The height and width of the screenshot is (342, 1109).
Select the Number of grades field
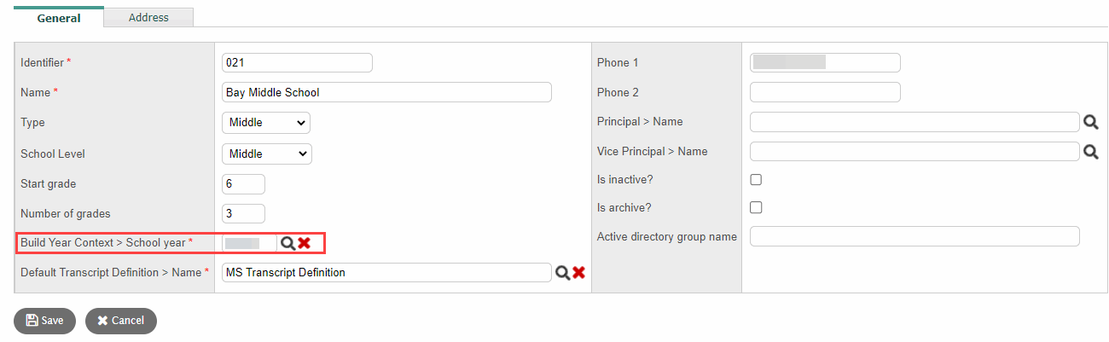pos(243,213)
